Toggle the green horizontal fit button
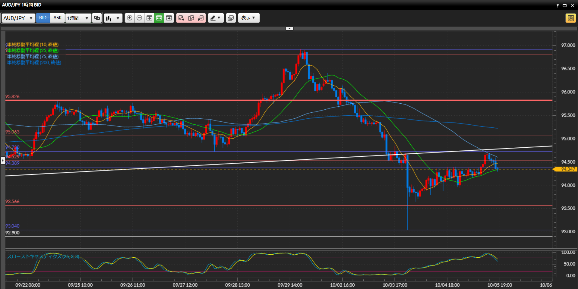 click(159, 18)
